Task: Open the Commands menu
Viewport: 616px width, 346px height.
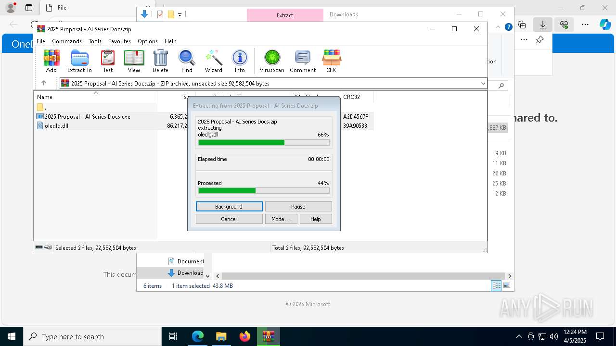Action: pyautogui.click(x=67, y=41)
